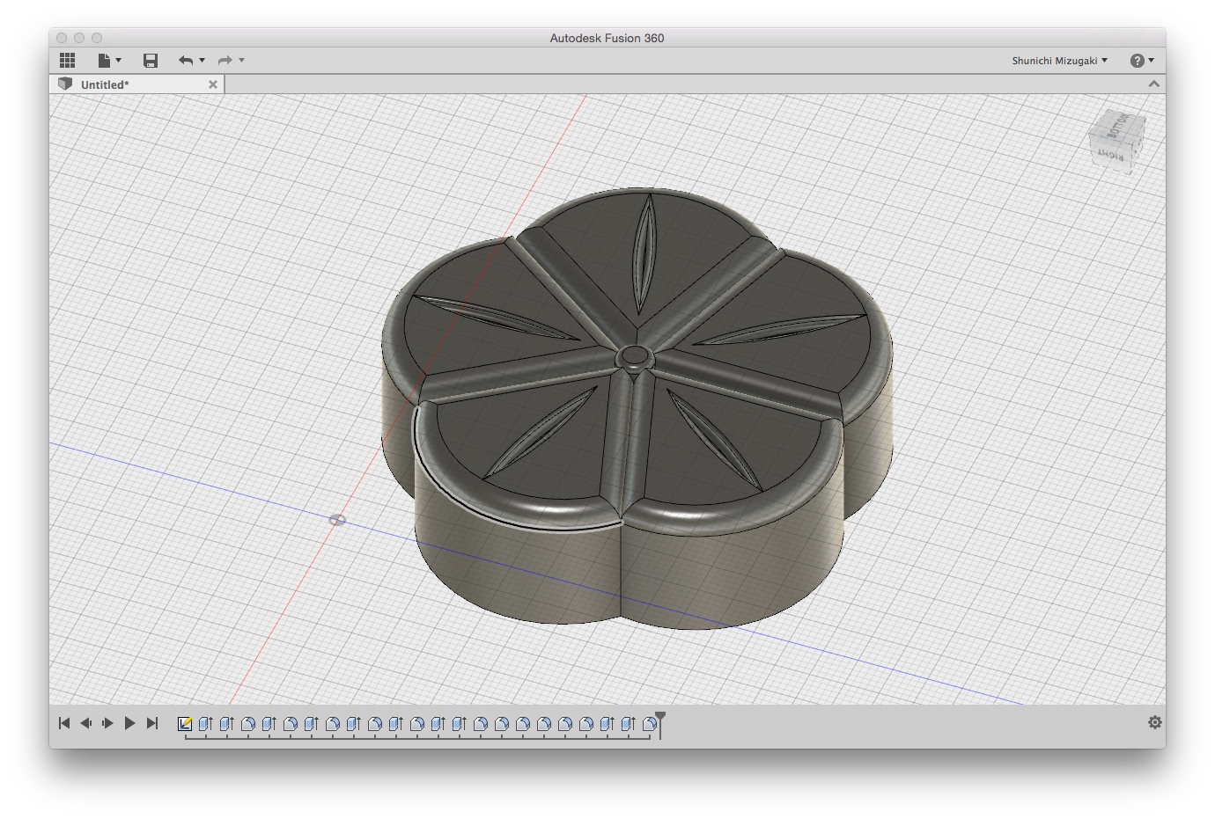Screen dimensions: 1215x819
Task: Expand the undo history arrow
Action: tap(202, 61)
